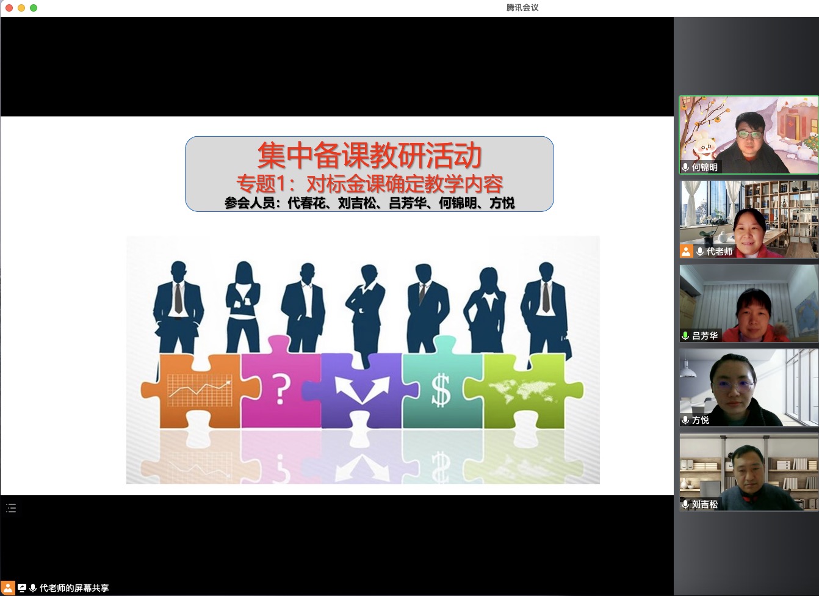Click microphone icon on 代老师's video tile

[x=700, y=252]
